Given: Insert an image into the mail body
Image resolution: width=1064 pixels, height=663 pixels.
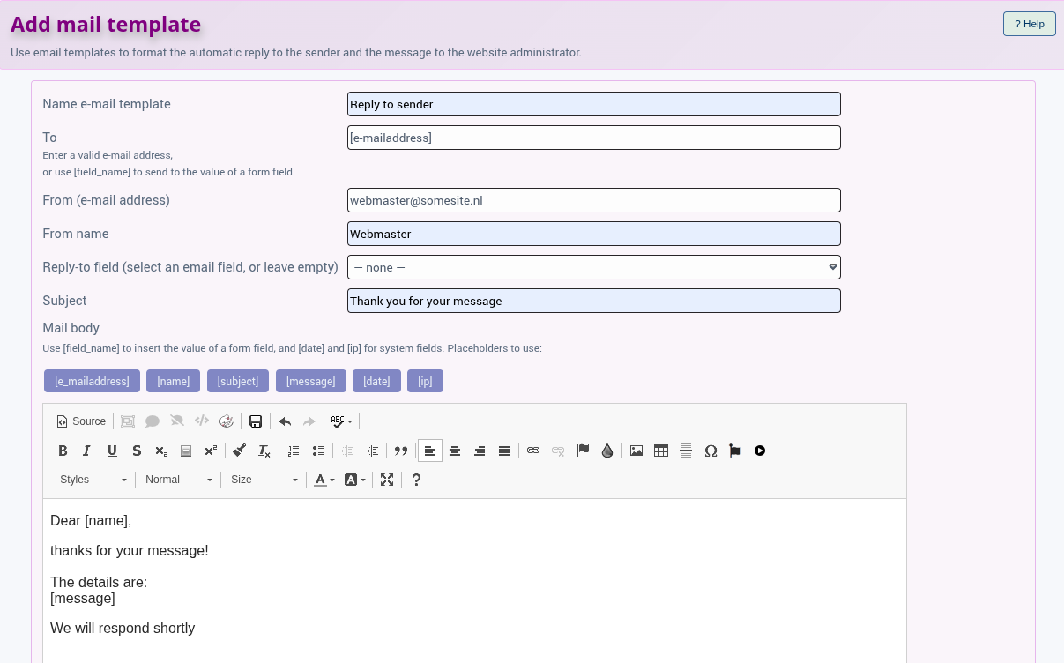Looking at the screenshot, I should [636, 451].
